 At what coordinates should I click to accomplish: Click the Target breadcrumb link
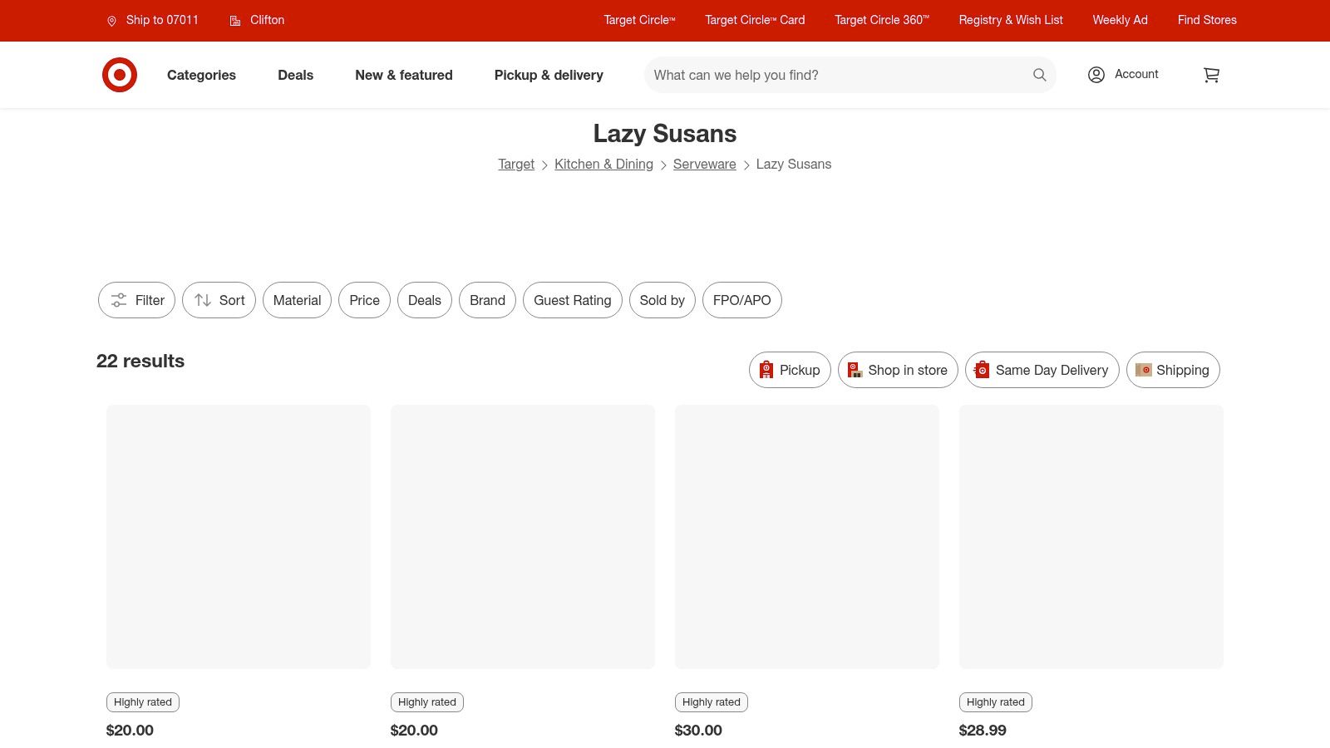pos(516,165)
